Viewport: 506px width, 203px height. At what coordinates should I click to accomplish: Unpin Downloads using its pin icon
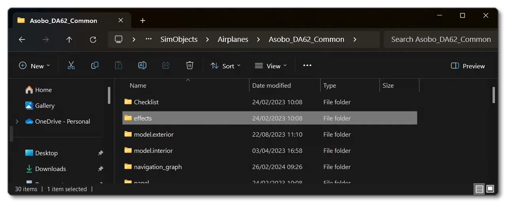[x=100, y=169]
